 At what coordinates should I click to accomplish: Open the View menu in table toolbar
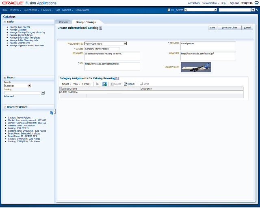pos(77,84)
